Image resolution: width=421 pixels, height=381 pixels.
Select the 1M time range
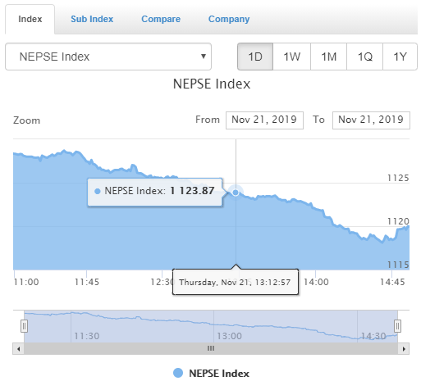pyautogui.click(x=328, y=57)
